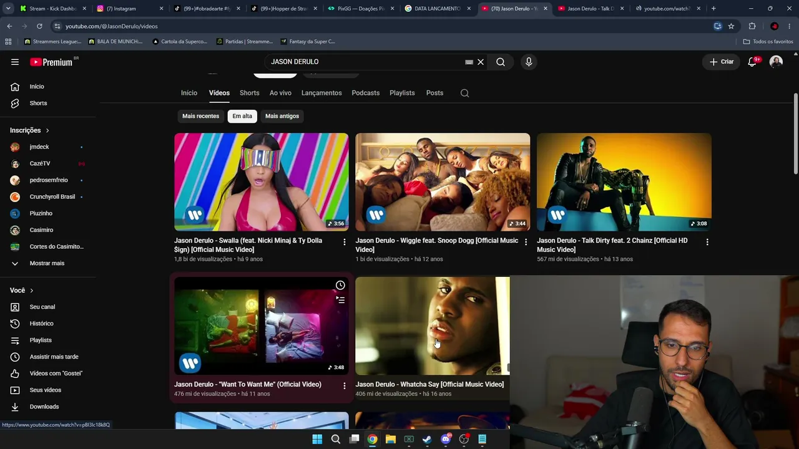
Task: Open the Whatcha Say video title
Action: pos(429,384)
